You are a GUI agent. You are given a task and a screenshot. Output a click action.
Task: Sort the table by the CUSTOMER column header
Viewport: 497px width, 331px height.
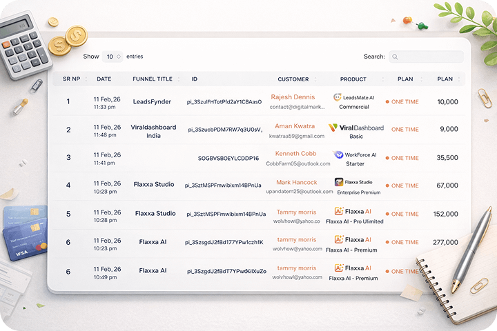(x=293, y=79)
